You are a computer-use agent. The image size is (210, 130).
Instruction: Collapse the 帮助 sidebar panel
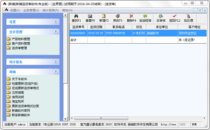click(x=56, y=71)
